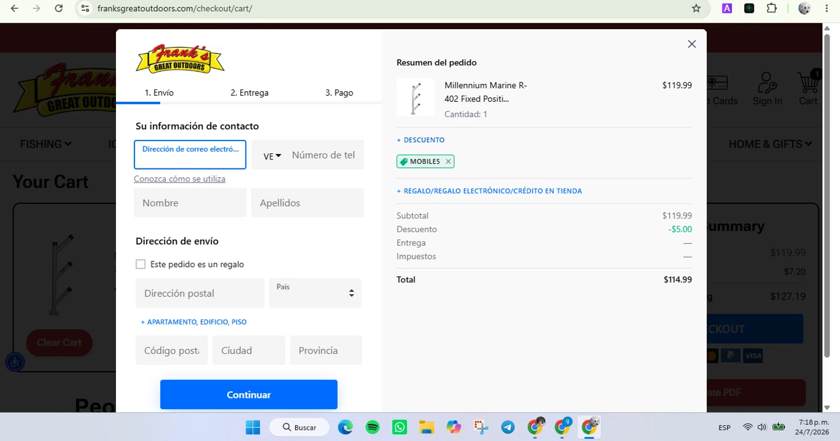Open the purple A browser extension
This screenshot has width=840, height=441.
(x=727, y=8)
